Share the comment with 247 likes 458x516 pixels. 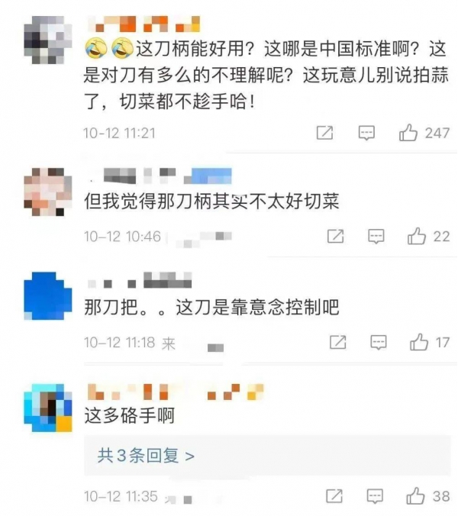pos(324,133)
